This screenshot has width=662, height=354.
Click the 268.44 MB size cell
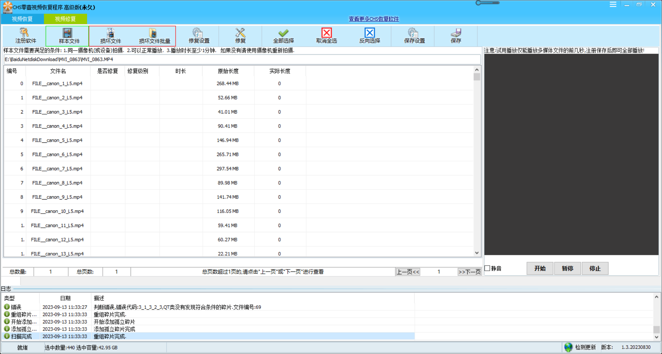pos(228,84)
